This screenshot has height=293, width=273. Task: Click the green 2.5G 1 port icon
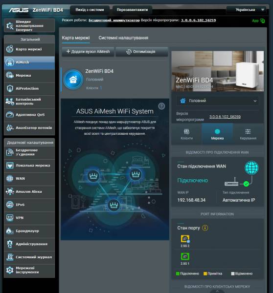click(x=185, y=256)
